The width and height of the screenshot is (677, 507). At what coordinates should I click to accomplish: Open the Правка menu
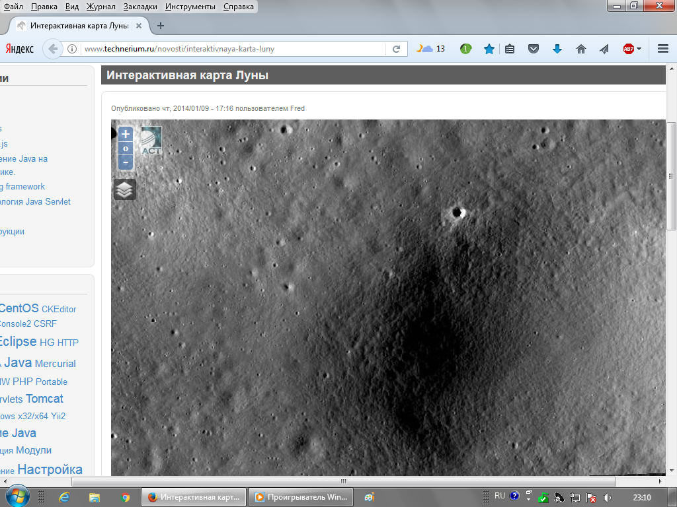pos(44,7)
